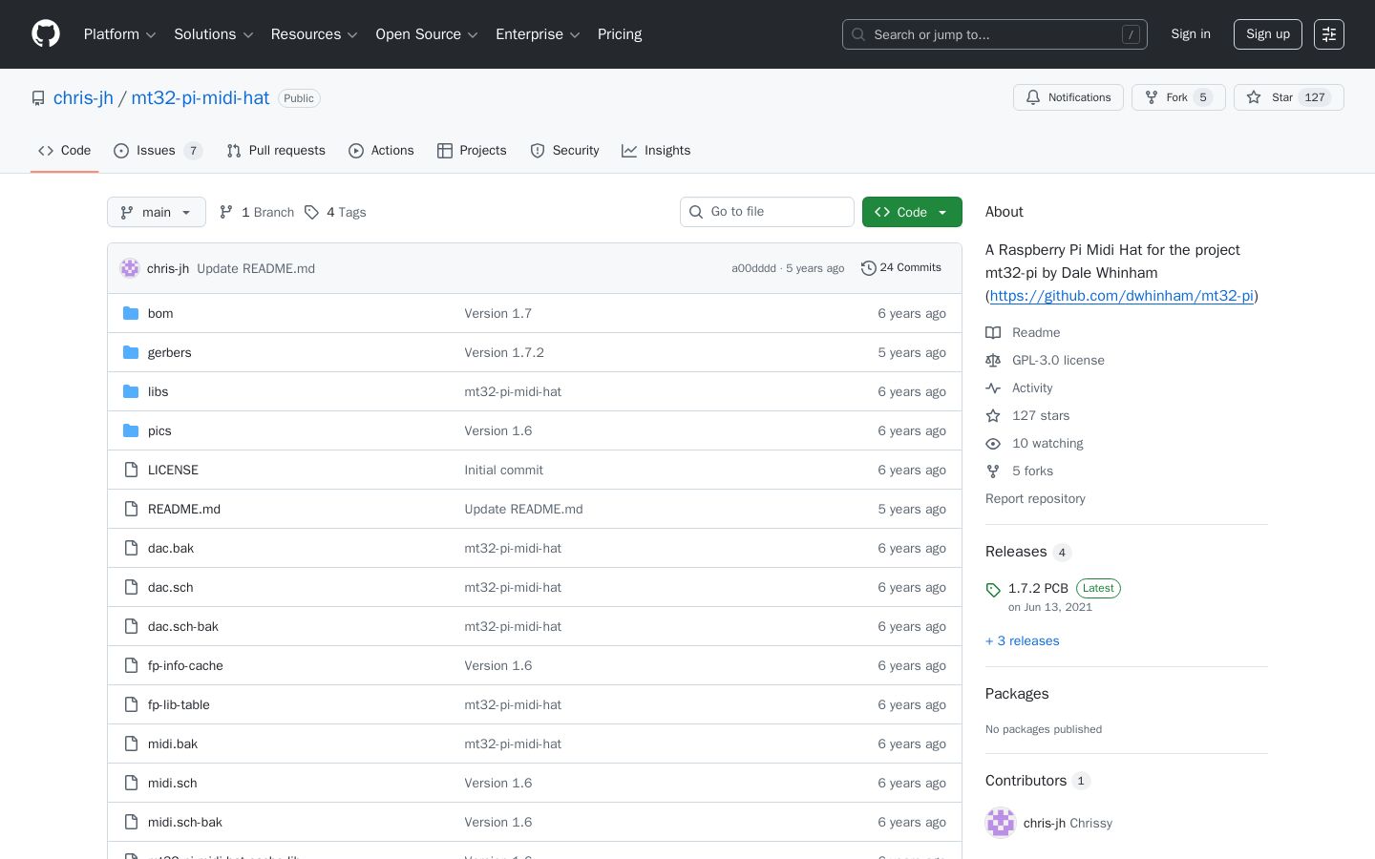Click the Notifications button

click(1068, 97)
